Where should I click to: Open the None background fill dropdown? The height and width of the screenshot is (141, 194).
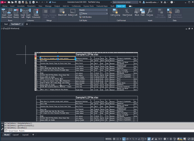[x=93, y=14]
